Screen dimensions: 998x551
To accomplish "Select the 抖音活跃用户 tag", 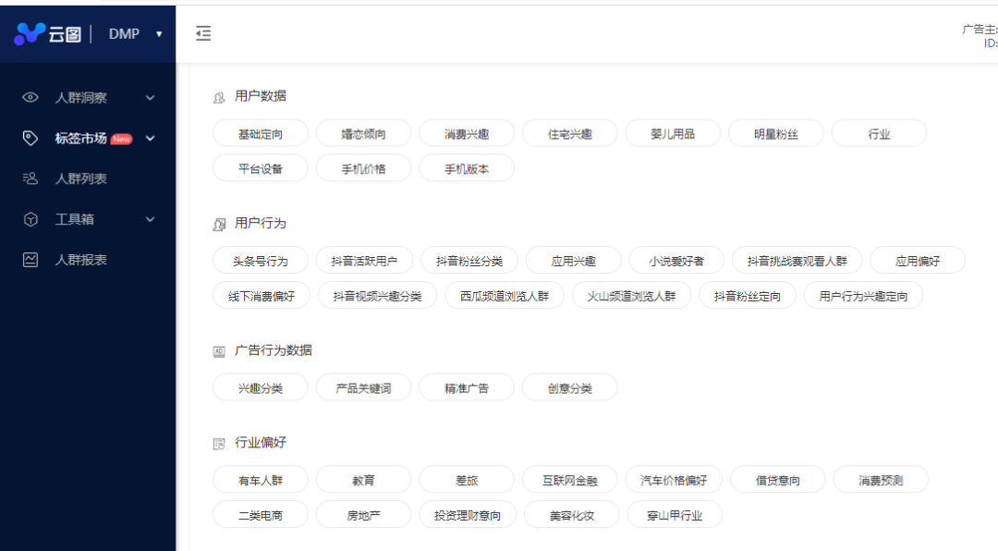I will point(364,261).
